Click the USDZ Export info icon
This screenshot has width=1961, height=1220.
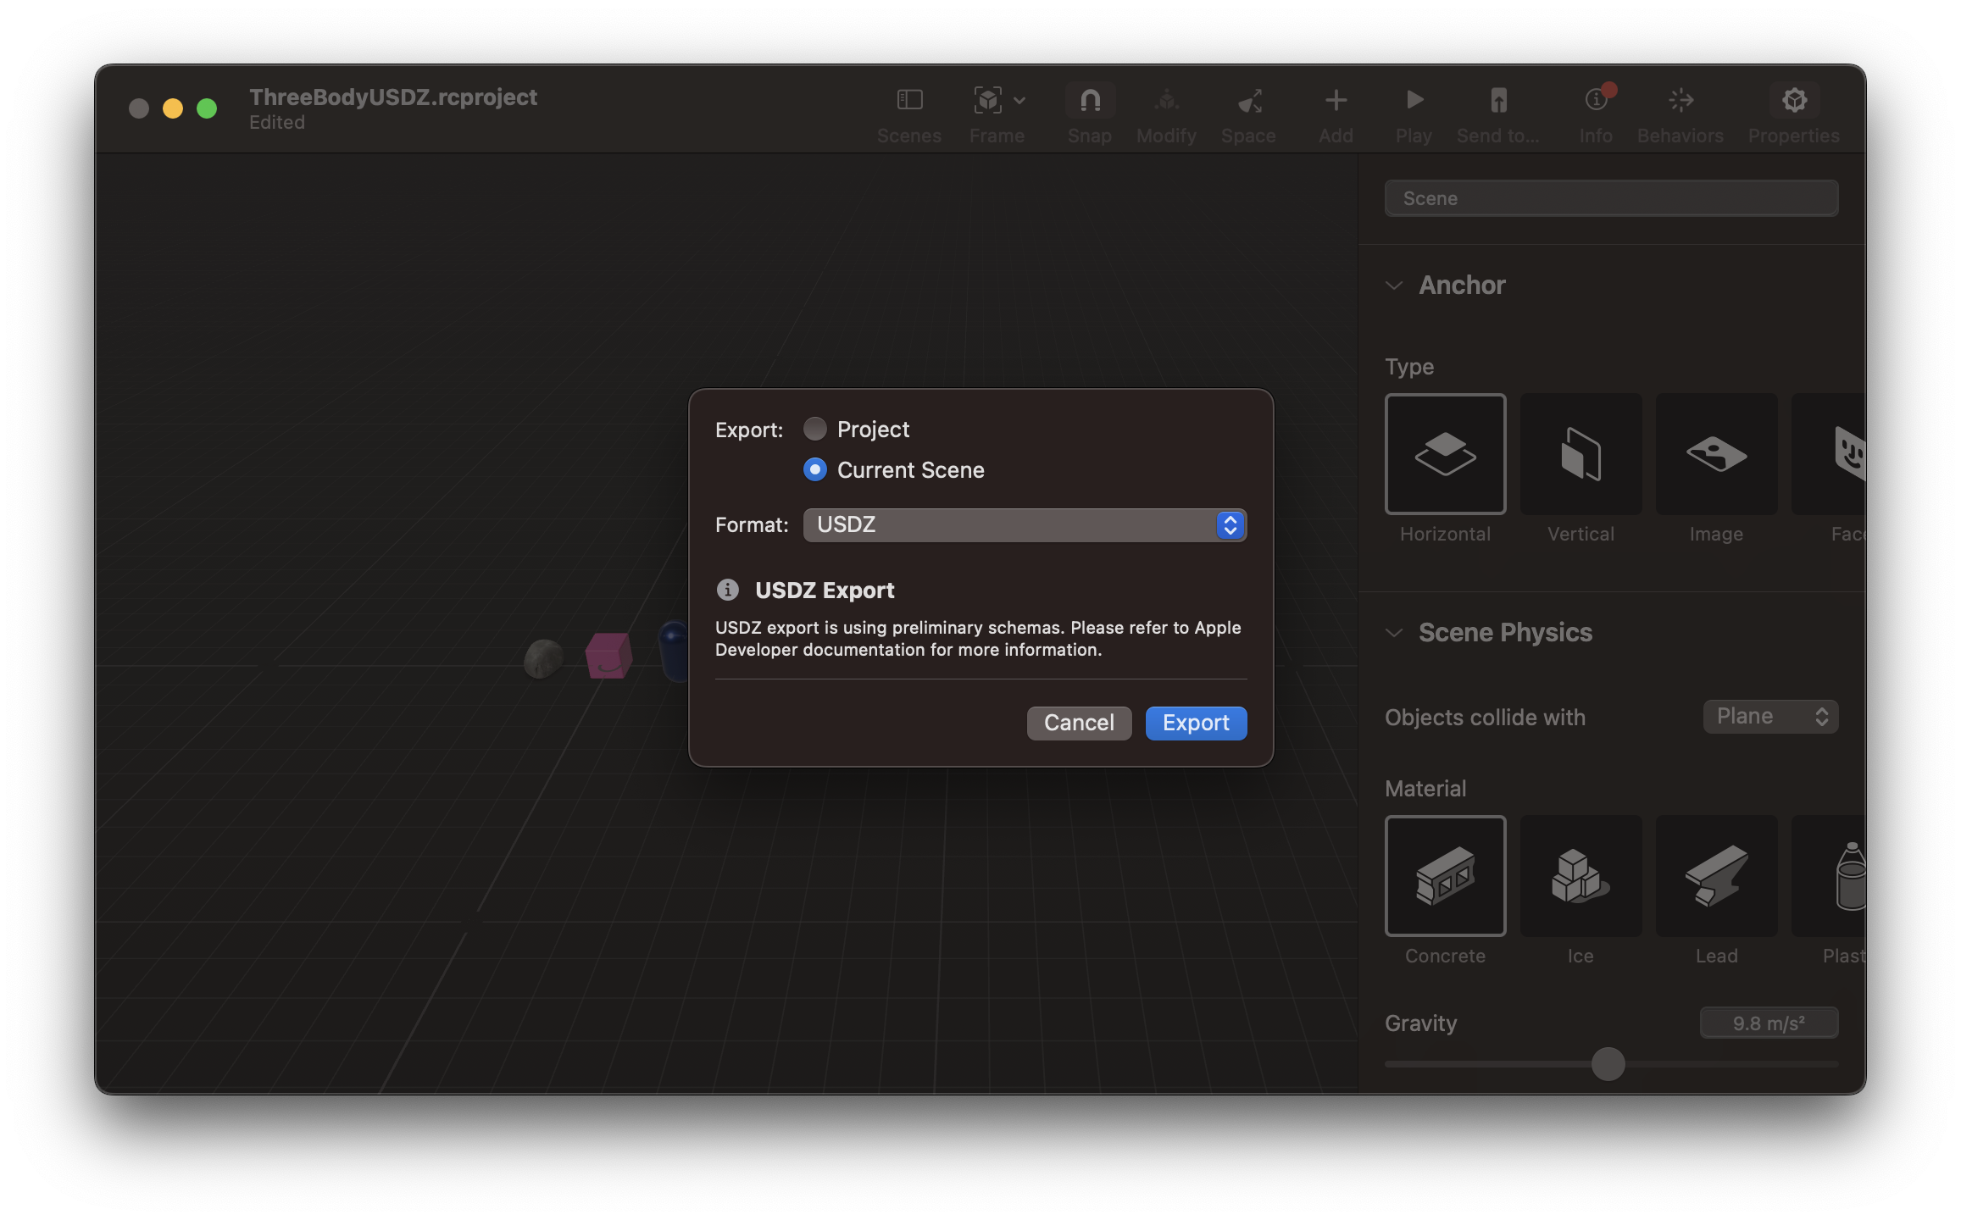point(728,590)
